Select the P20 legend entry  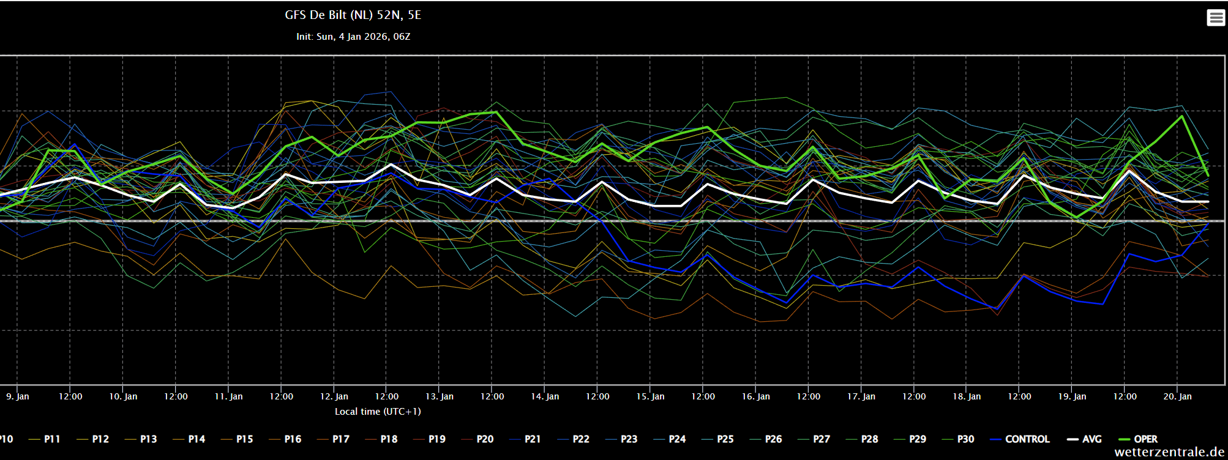click(477, 439)
